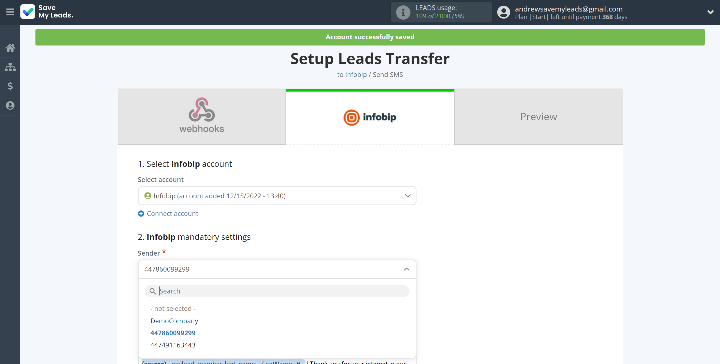Screen dimensions: 720x364
Task: Choose the '- not selected -' option
Action: (173, 308)
